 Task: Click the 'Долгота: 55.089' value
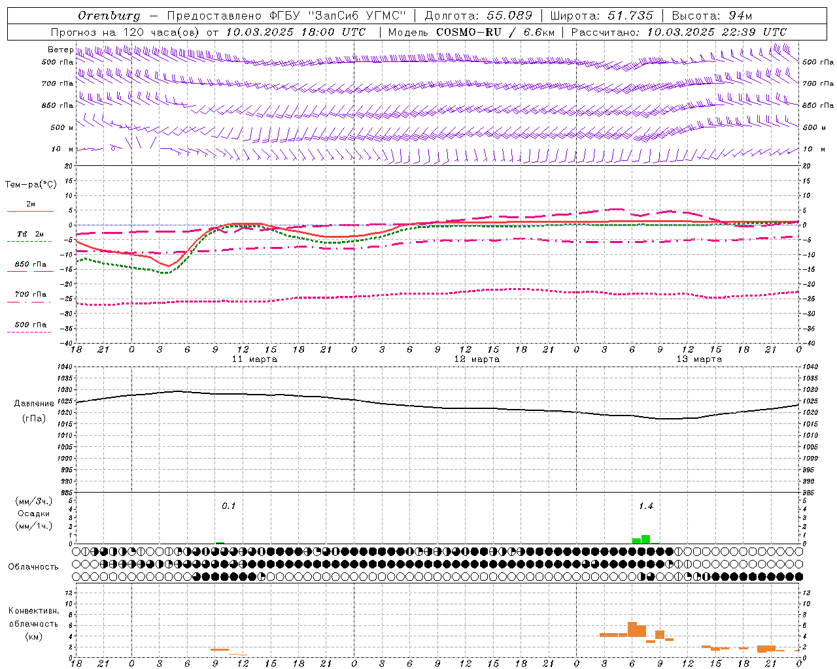479,16
